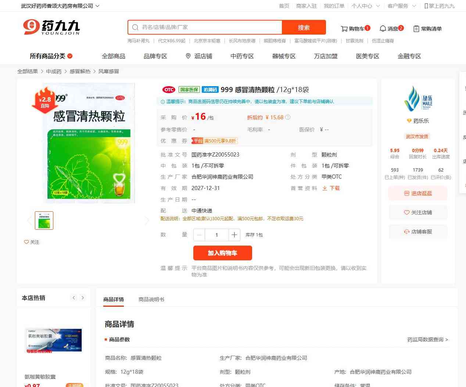Go to the 中药专区 navigation menu
The width and height of the screenshot is (466, 387).
coord(242,56)
